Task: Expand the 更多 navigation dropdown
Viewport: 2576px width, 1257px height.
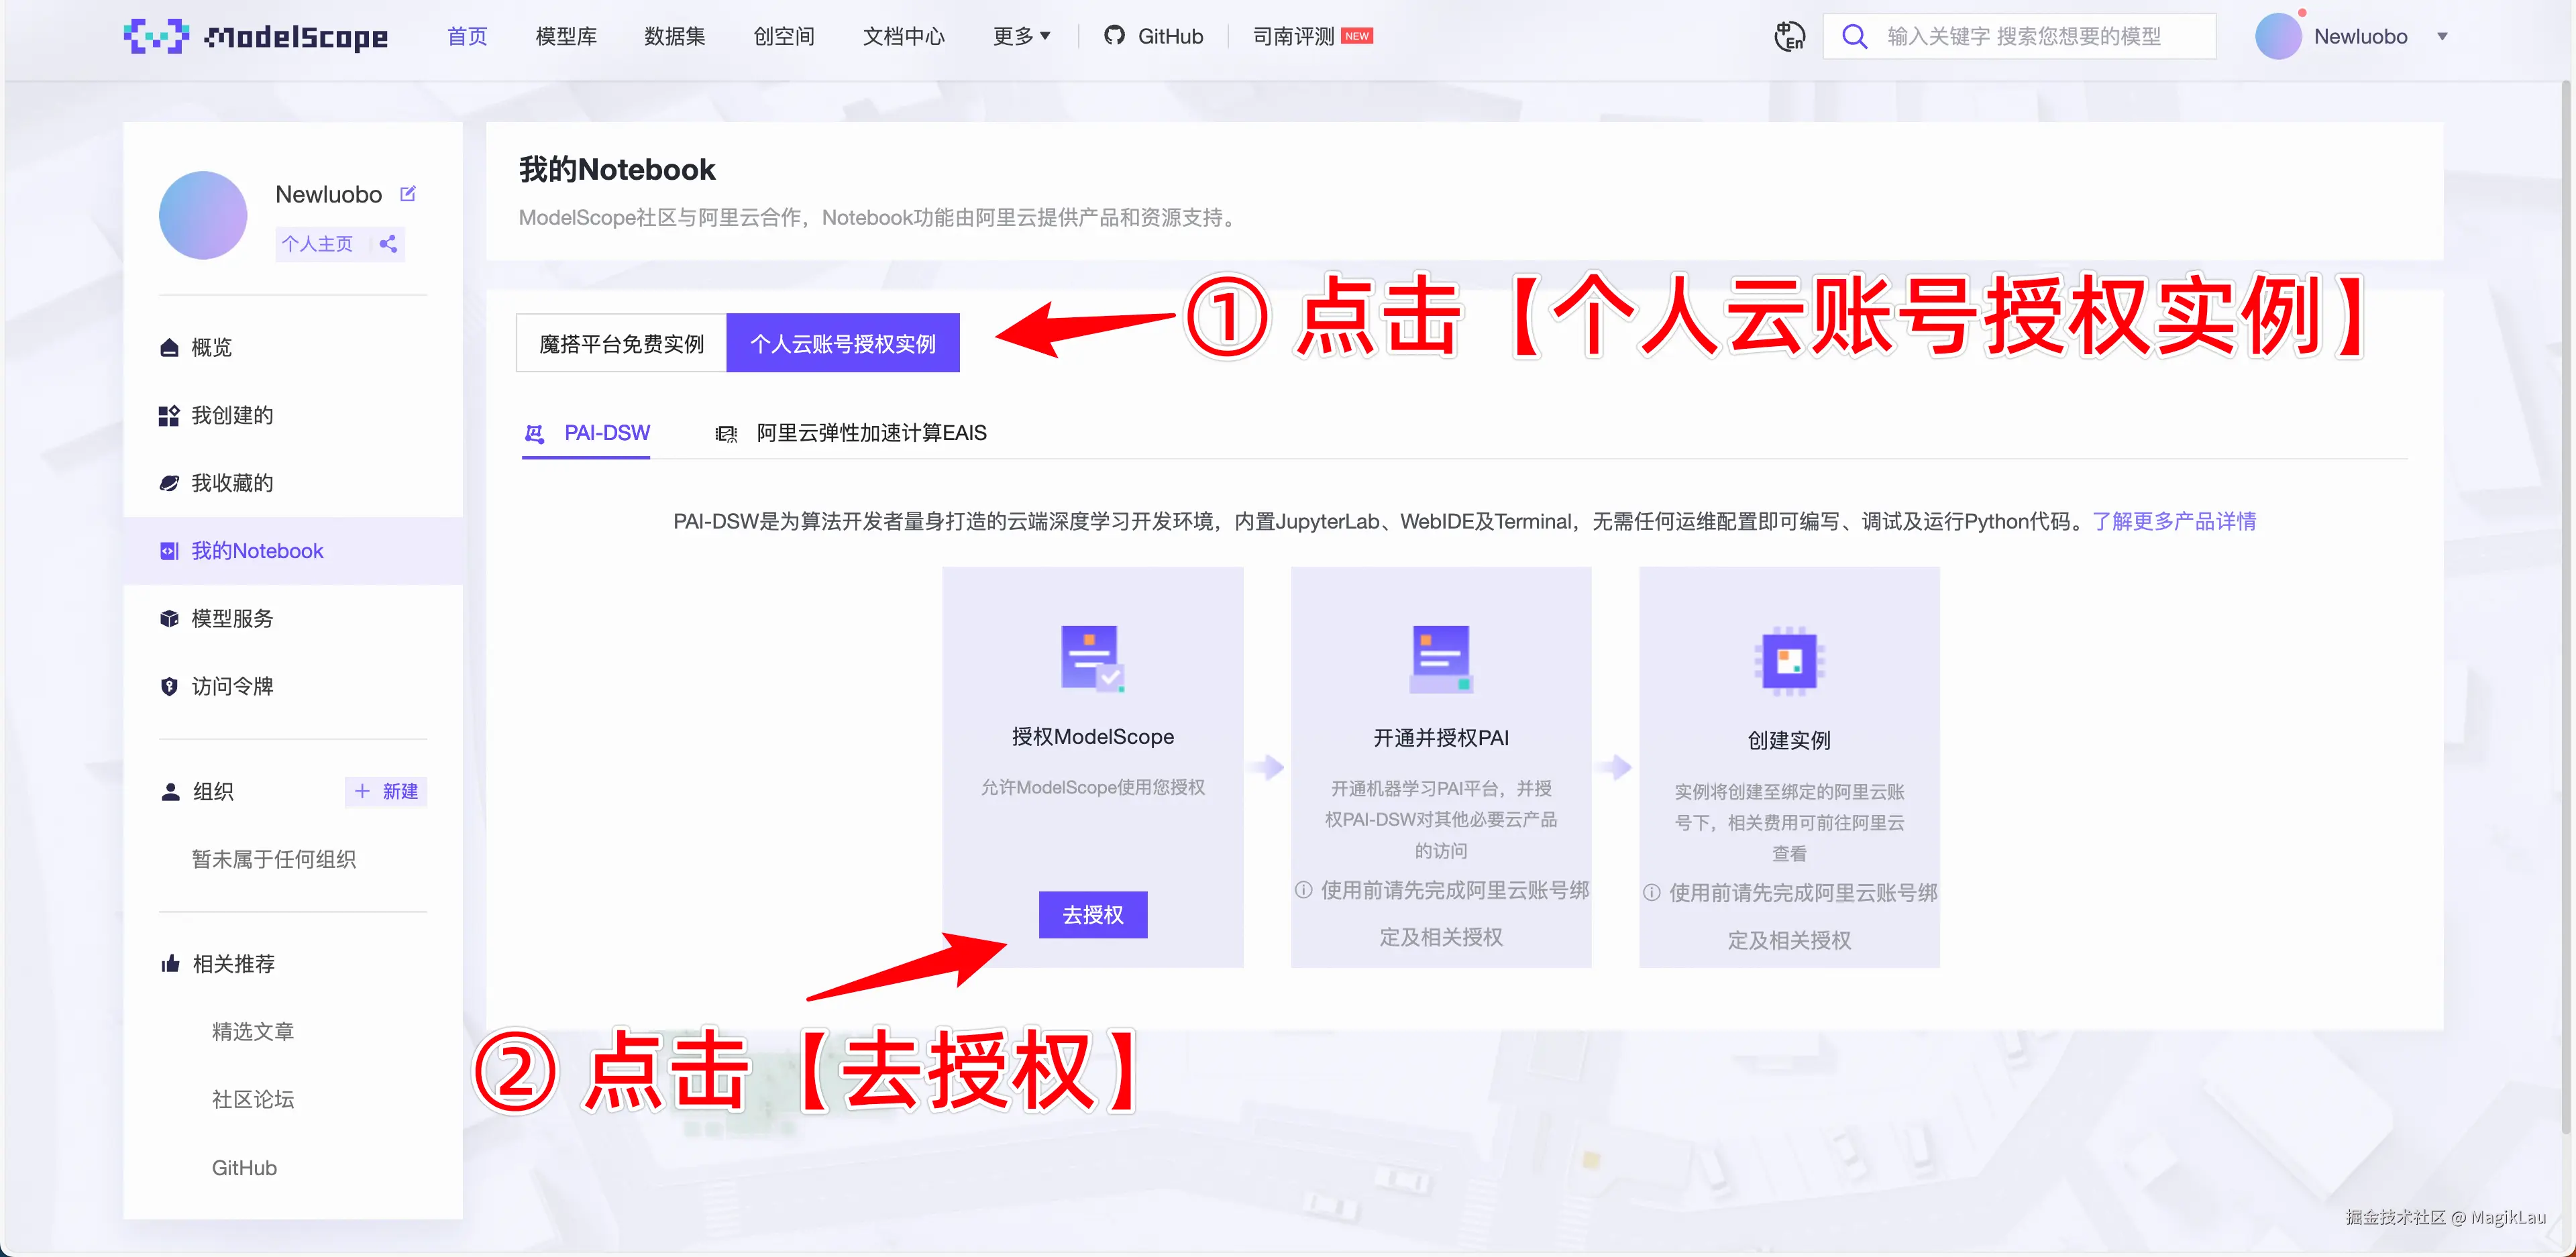Action: pos(1021,36)
